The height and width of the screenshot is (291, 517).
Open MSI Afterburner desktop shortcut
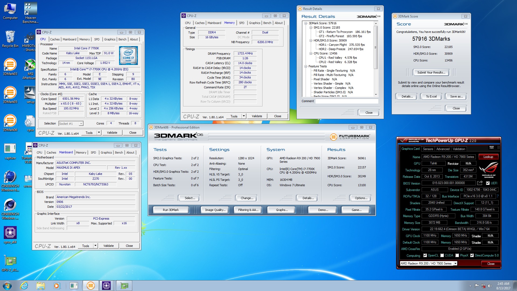tap(30, 69)
